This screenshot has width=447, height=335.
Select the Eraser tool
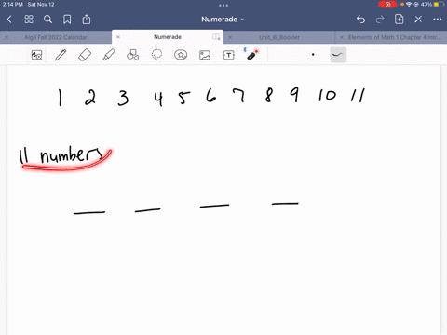(85, 55)
